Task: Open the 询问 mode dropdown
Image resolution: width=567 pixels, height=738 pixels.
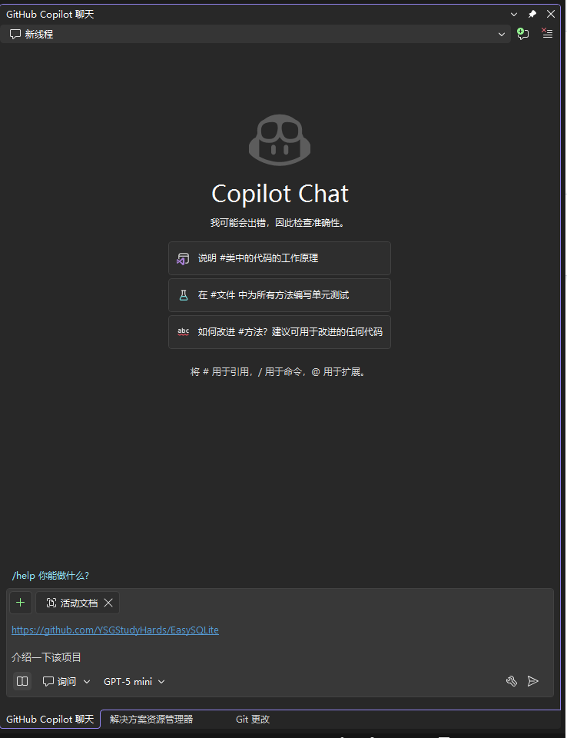Action: [66, 682]
